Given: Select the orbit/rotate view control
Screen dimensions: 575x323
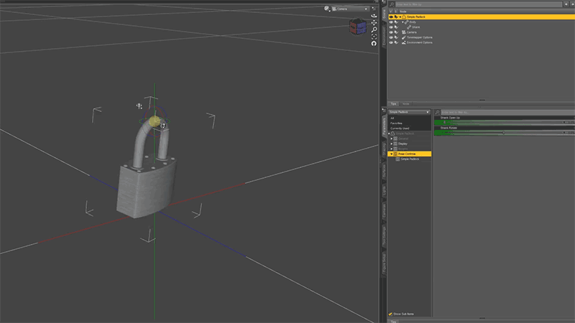Looking at the screenshot, I should tap(374, 16).
